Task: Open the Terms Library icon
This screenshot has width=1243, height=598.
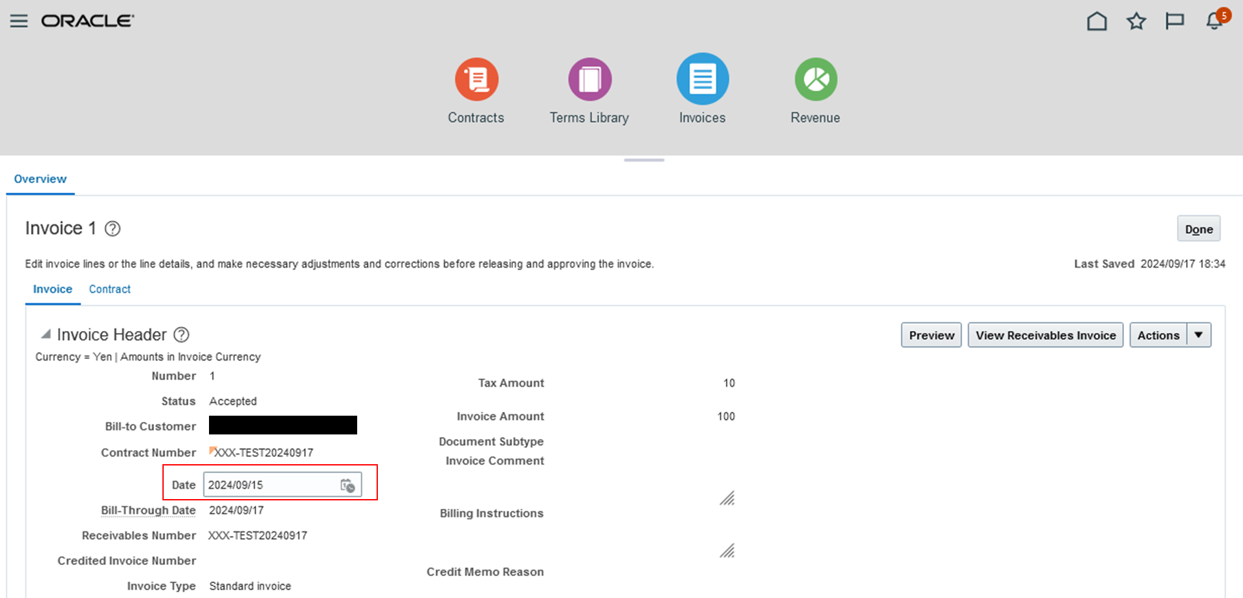Action: [589, 80]
